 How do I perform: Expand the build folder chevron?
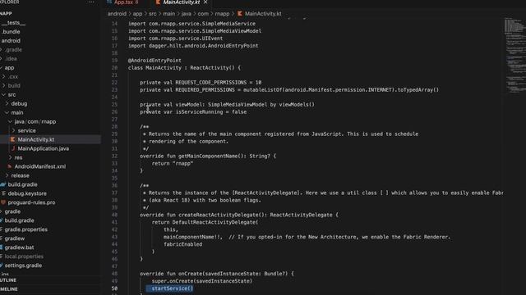coord(3,86)
